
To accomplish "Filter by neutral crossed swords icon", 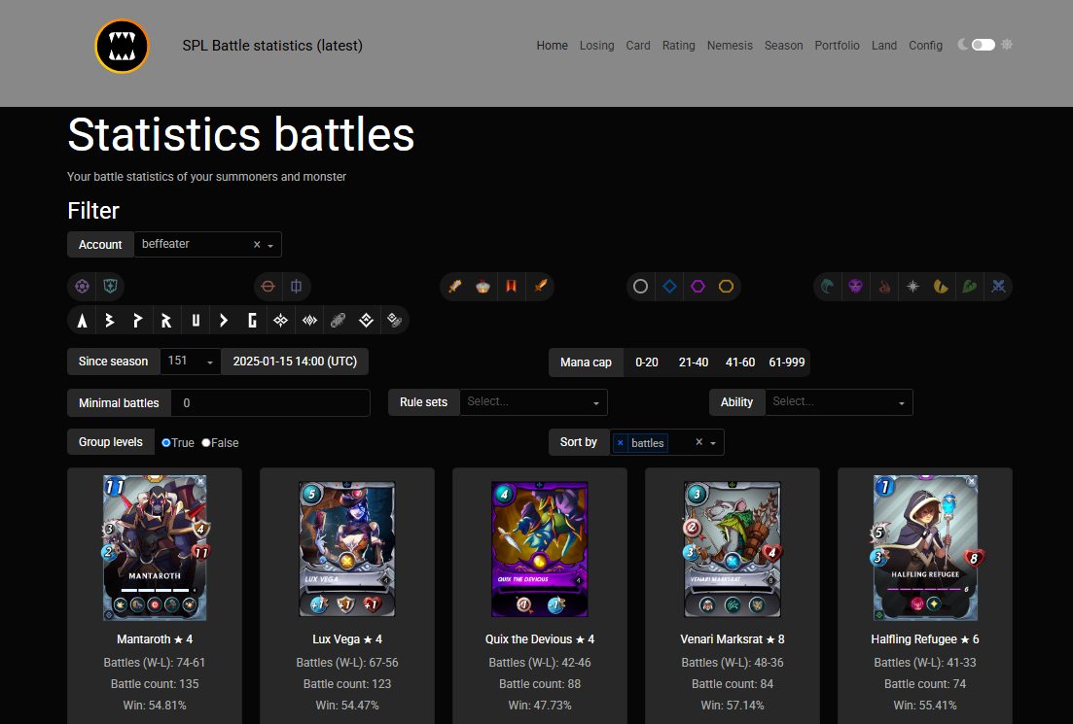I will click(x=998, y=287).
